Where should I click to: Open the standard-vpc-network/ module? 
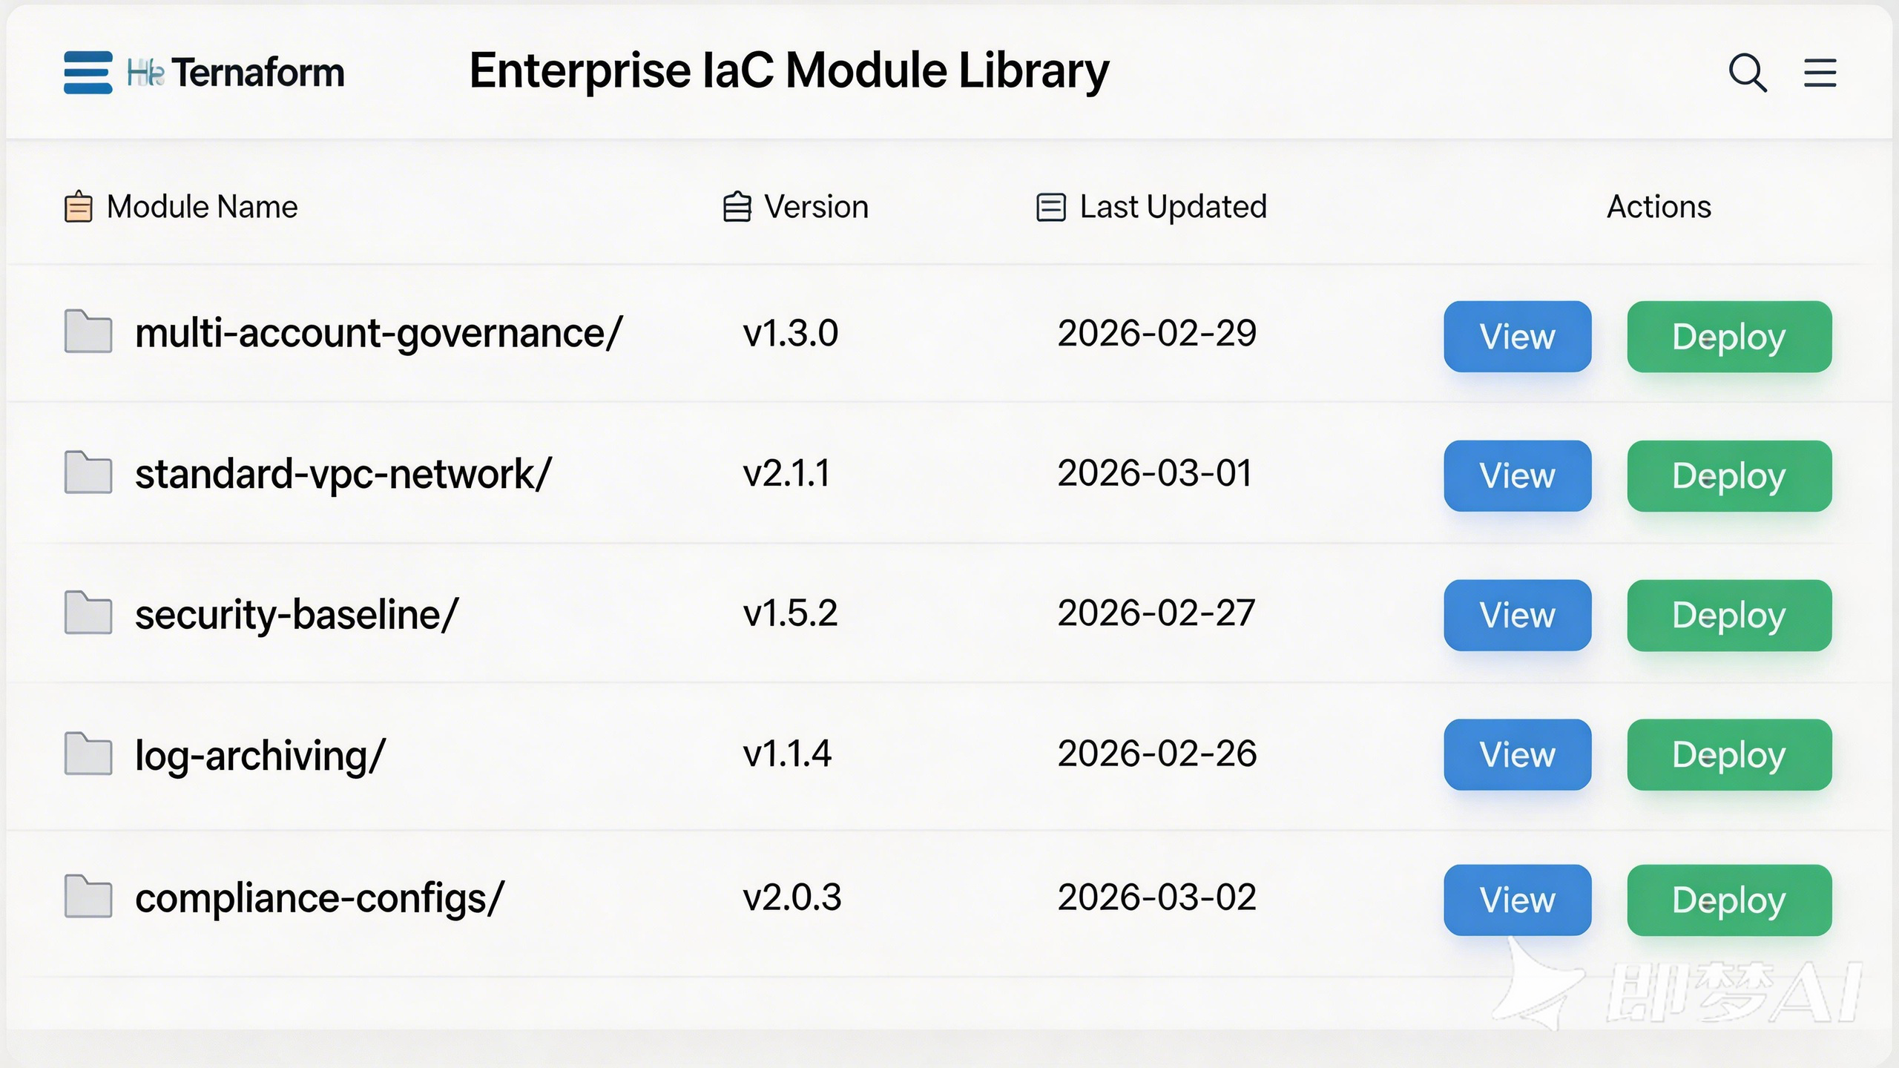[x=343, y=474]
